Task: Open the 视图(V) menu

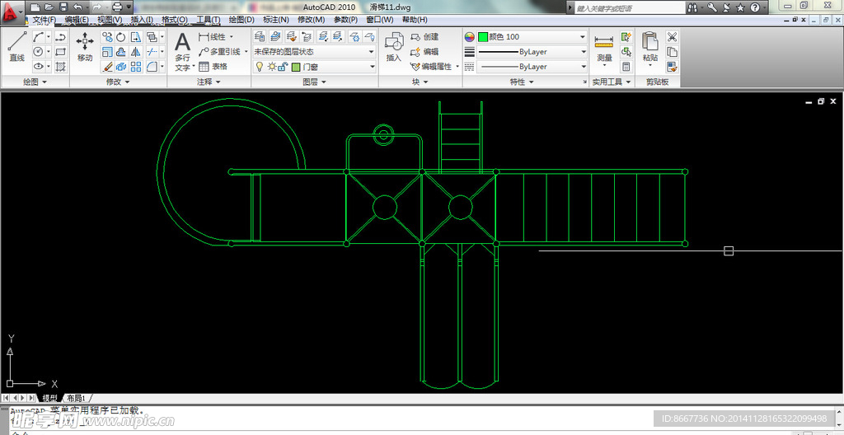Action: 110,20
